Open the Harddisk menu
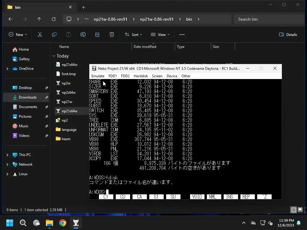The height and width of the screenshot is (230, 307). click(141, 76)
